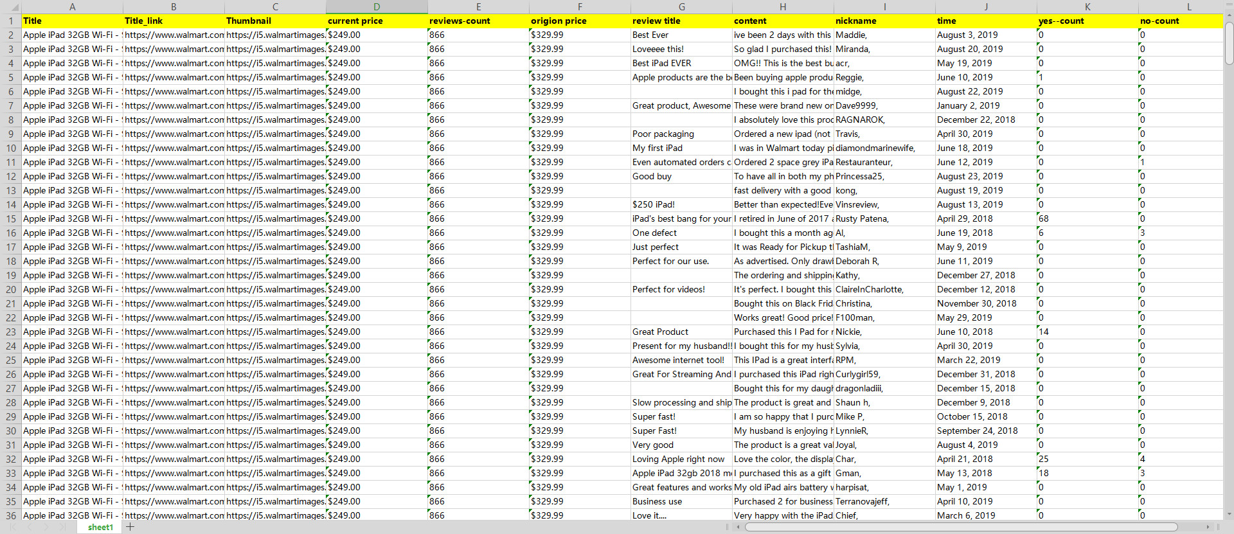
Task: Click the vertical scrollbar thumb
Action: (1229, 43)
